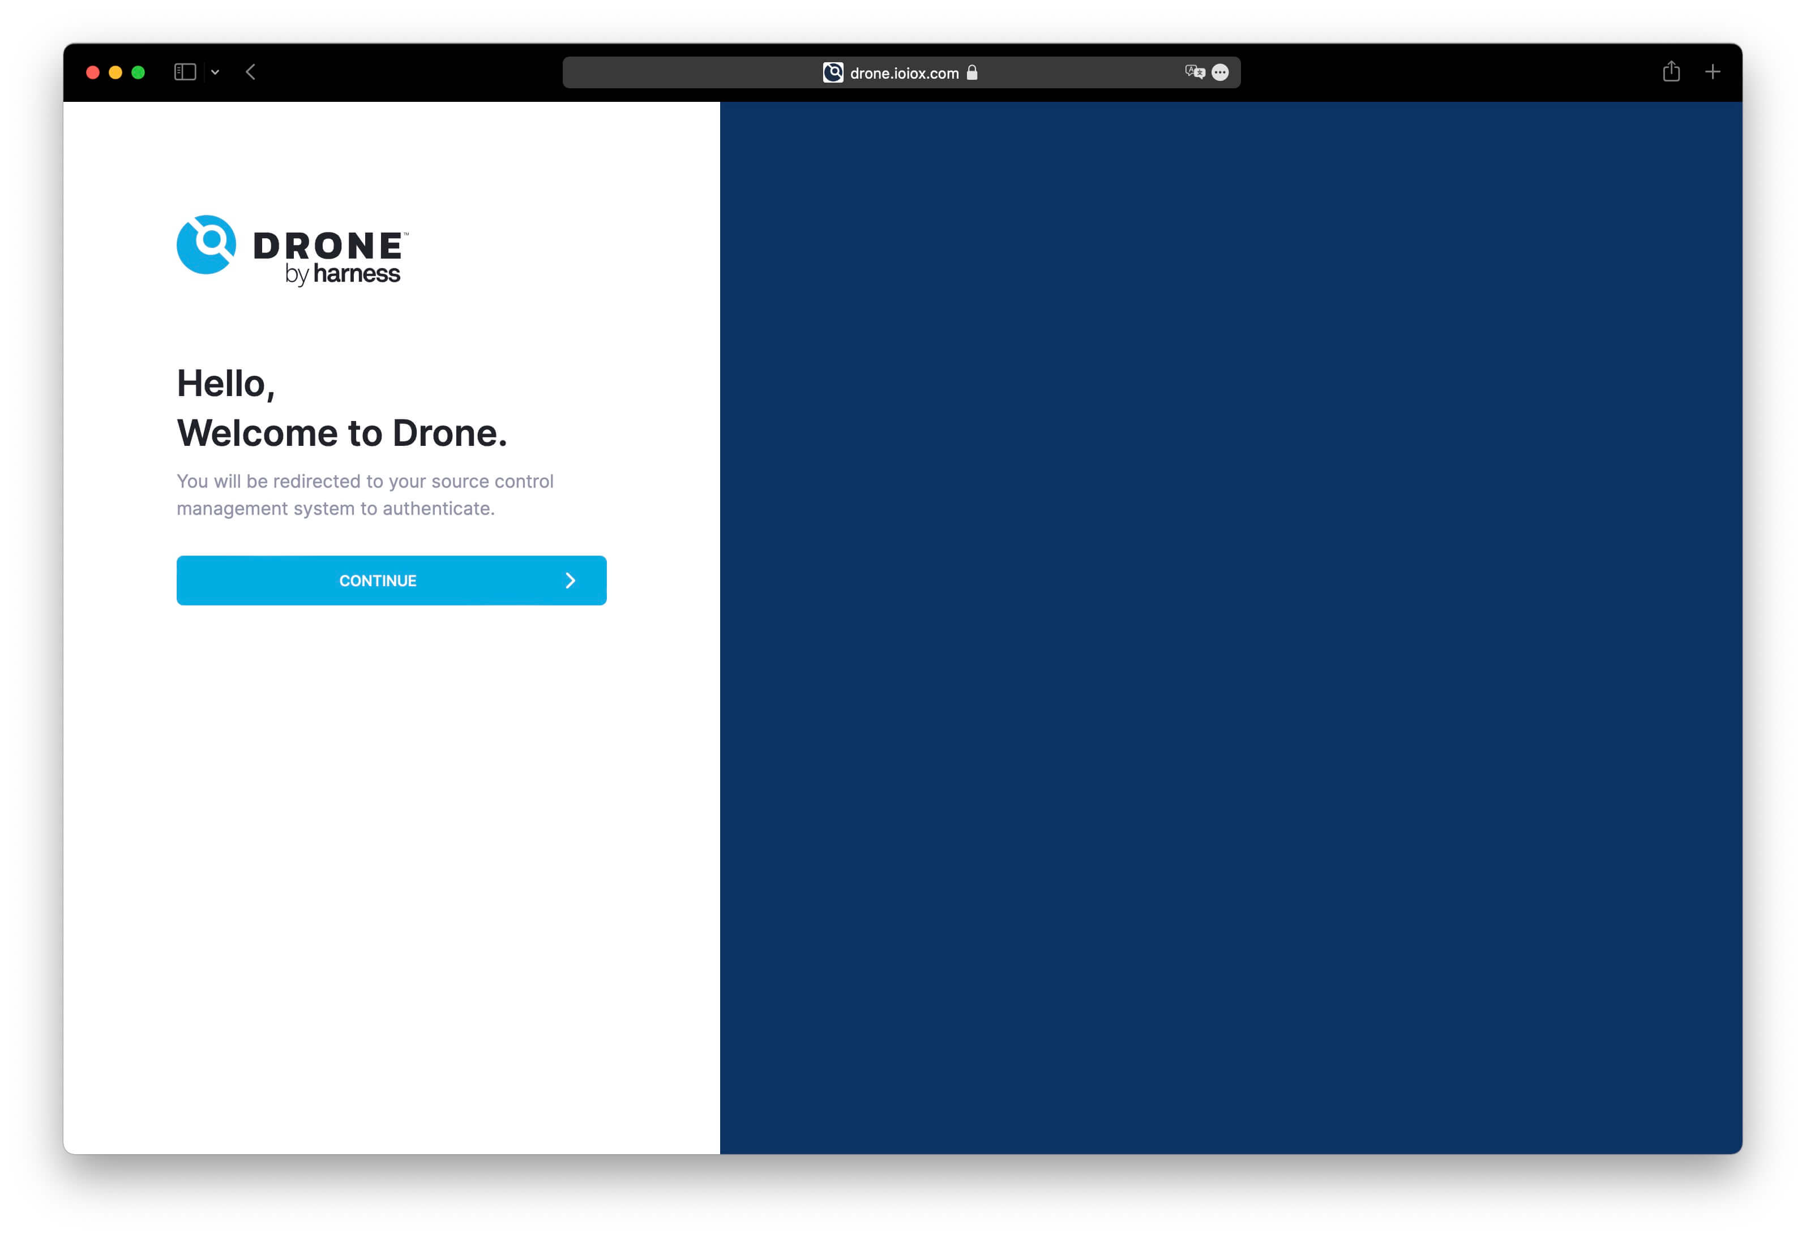1806x1238 pixels.
Task: Click the dark navy blue right panel
Action: 1230,627
